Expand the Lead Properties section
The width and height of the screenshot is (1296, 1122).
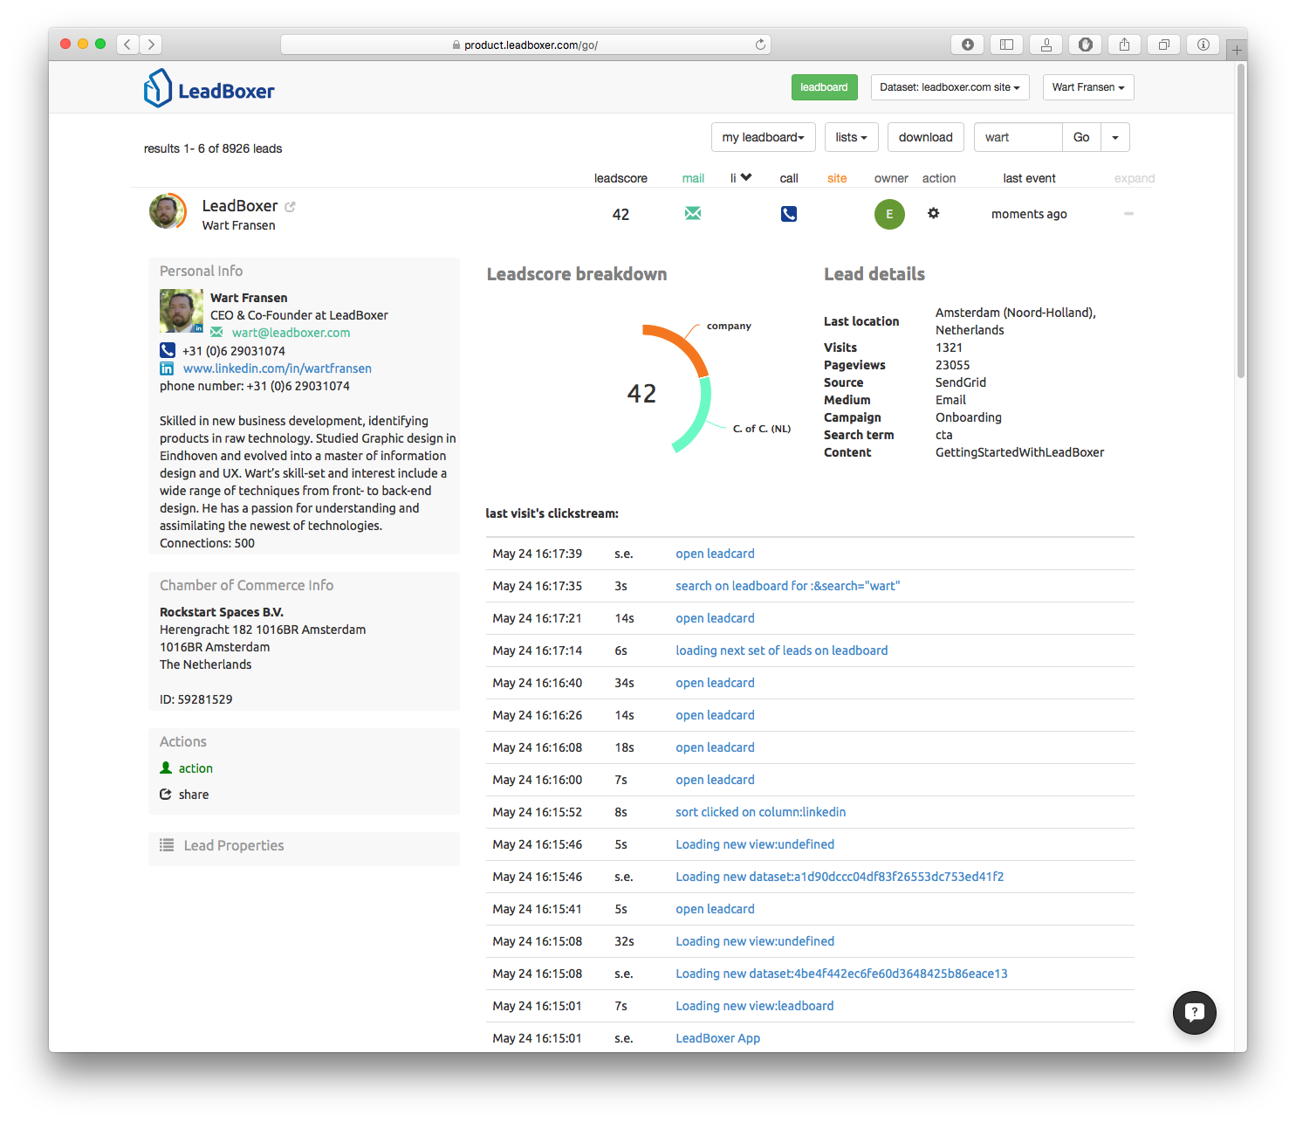tap(304, 845)
